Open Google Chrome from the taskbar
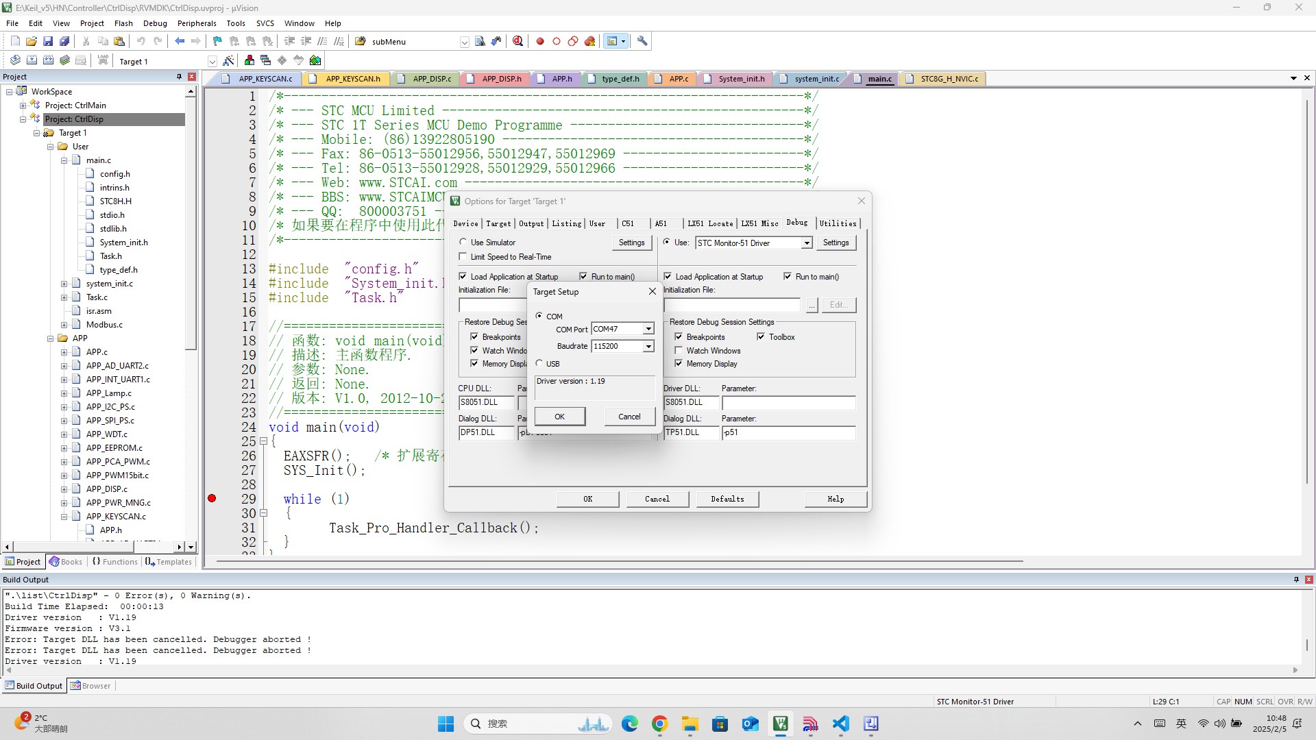The image size is (1316, 740). point(659,724)
